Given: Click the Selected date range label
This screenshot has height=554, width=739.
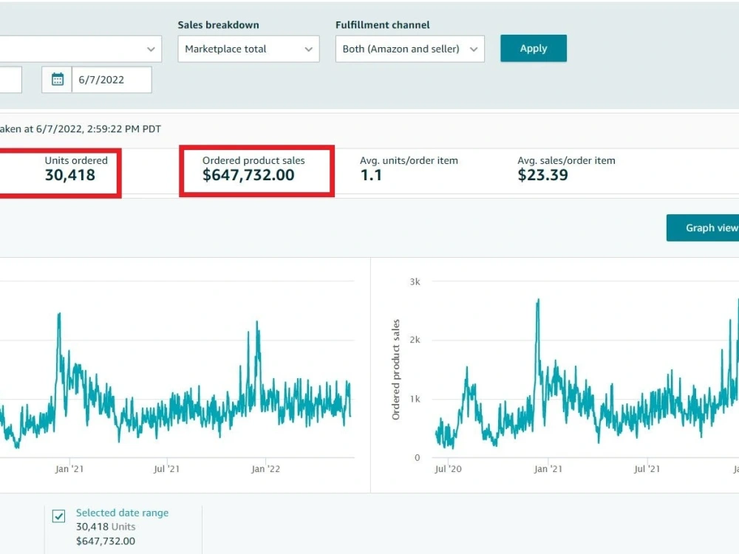Looking at the screenshot, I should [x=122, y=513].
